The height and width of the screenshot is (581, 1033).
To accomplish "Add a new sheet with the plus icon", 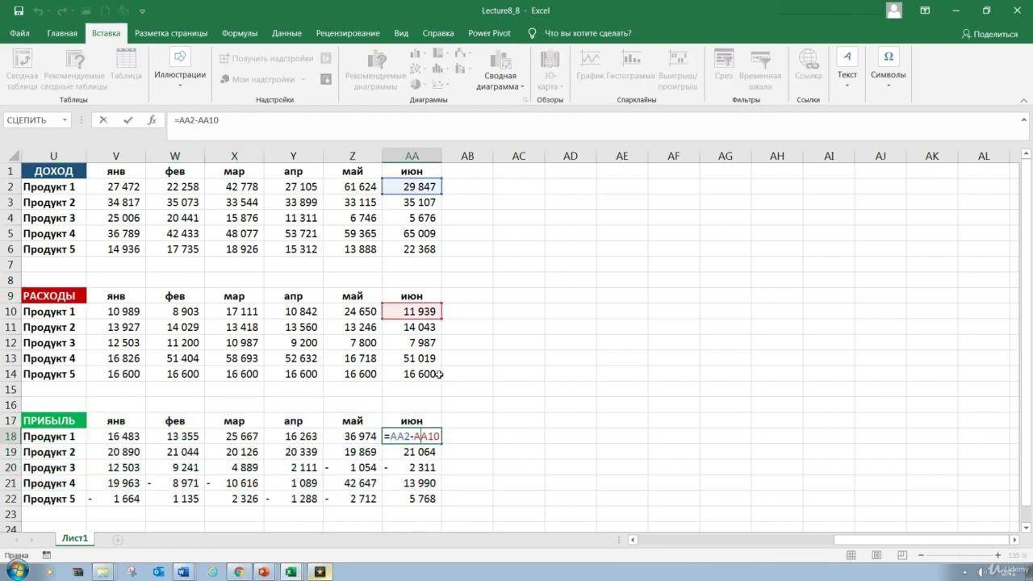I will tap(118, 539).
